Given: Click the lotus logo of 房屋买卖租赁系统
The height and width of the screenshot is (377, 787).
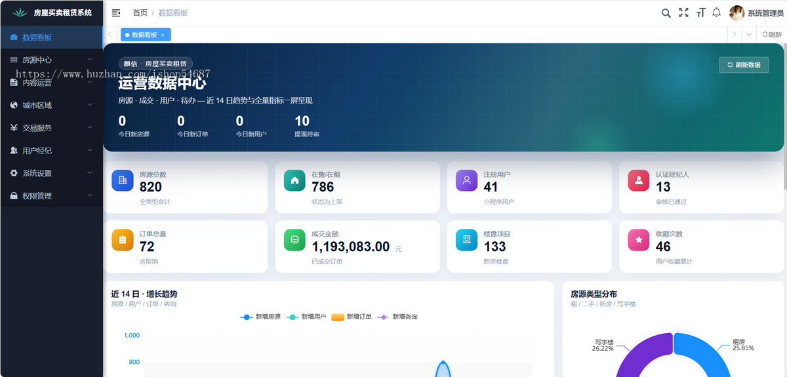Looking at the screenshot, I should (20, 12).
